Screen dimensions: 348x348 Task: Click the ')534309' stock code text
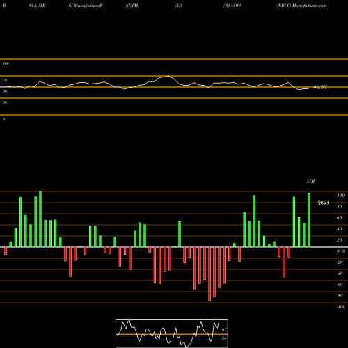pos(232,6)
